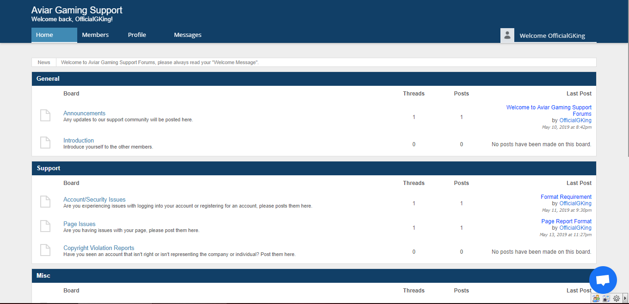This screenshot has width=629, height=304.
Task: Click the Misc category header
Action: [x=314, y=276]
